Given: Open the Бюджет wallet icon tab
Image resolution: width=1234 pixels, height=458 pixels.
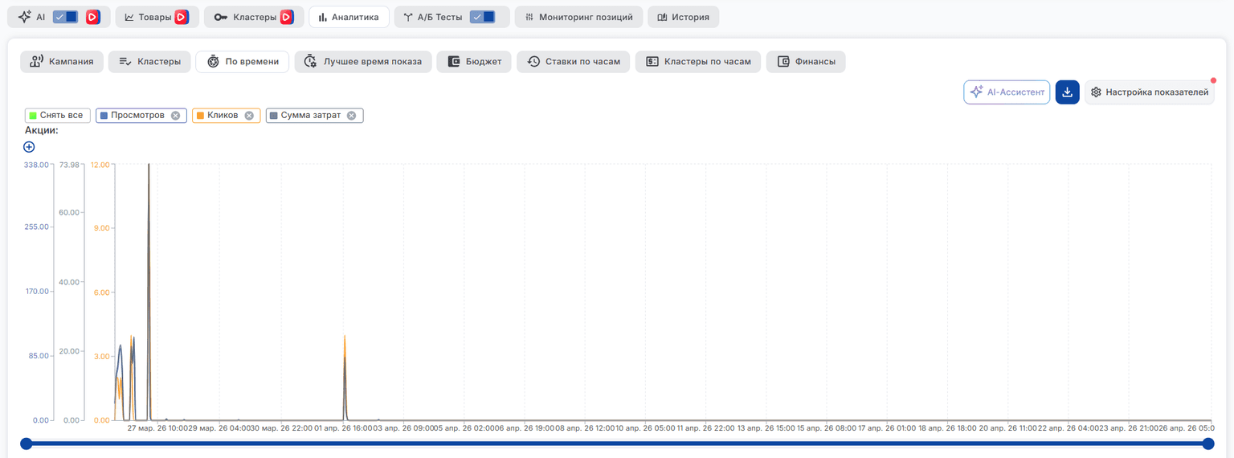Looking at the screenshot, I should [453, 61].
